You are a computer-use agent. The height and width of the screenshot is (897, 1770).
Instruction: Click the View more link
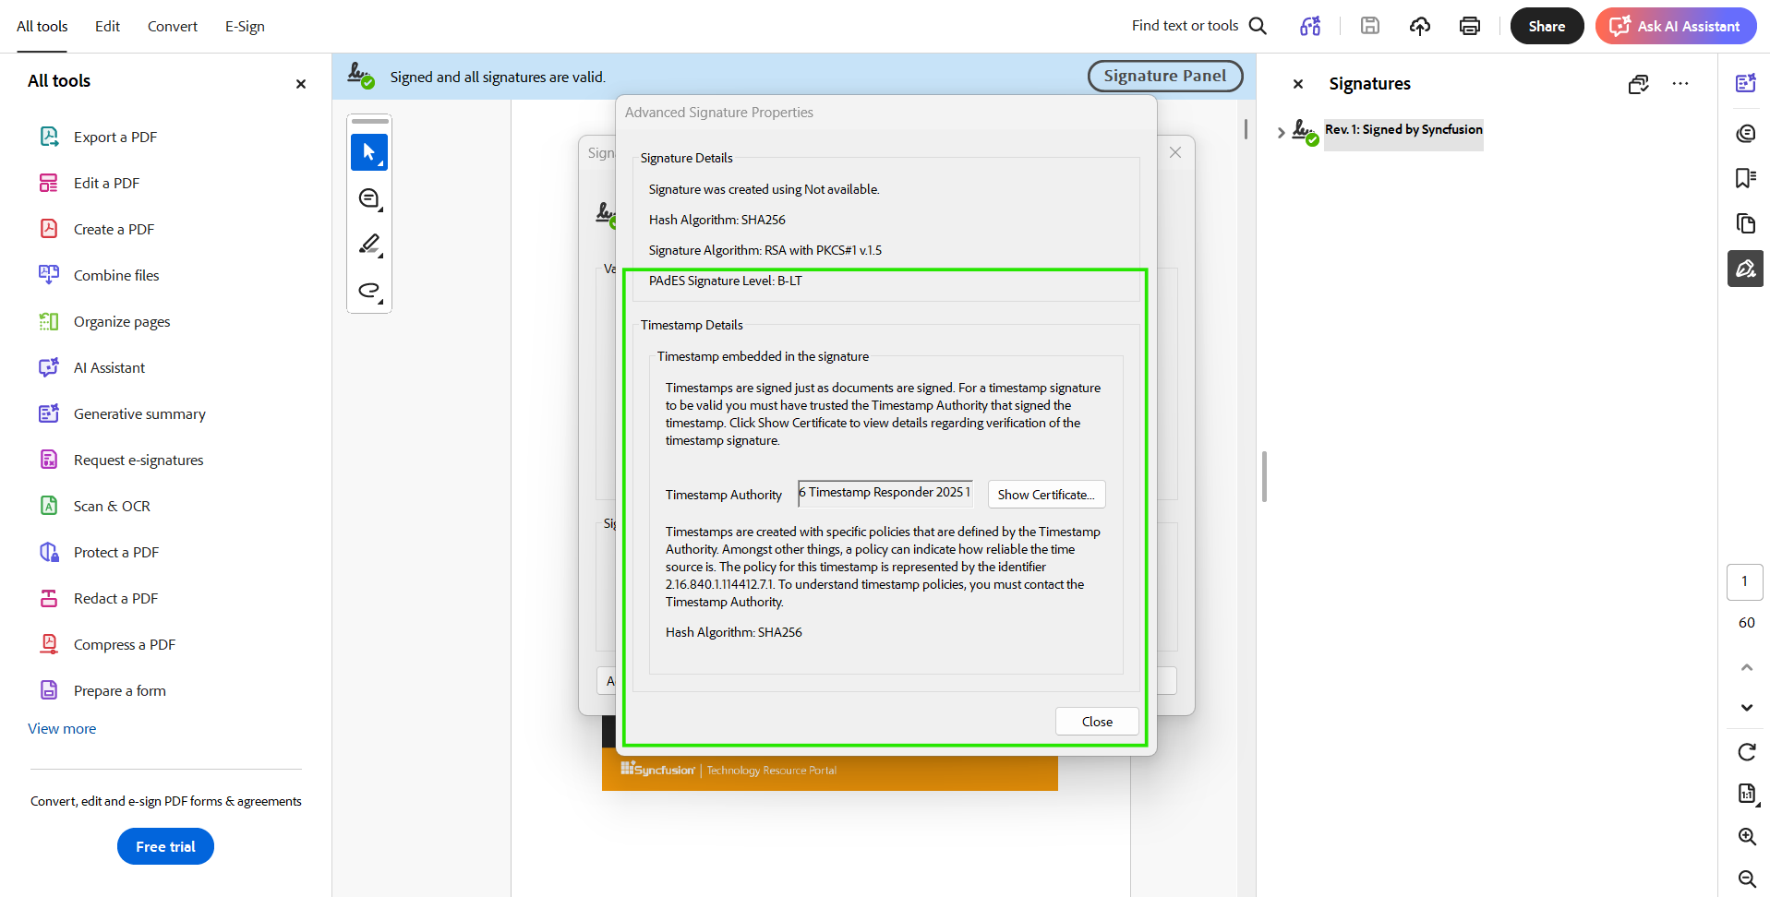pos(62,728)
